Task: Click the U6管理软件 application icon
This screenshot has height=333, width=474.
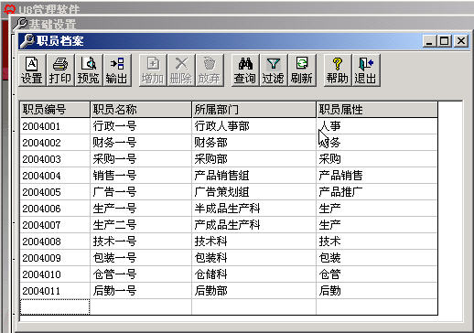Action: point(9,9)
